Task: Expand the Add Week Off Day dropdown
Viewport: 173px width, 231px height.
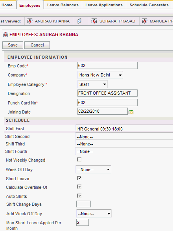Action: 94,214
